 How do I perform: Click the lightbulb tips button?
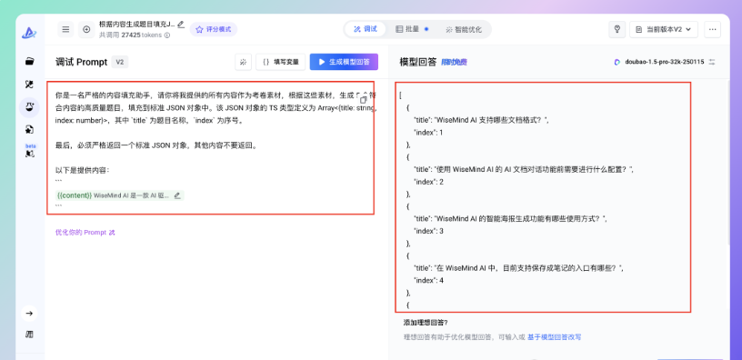click(x=617, y=29)
